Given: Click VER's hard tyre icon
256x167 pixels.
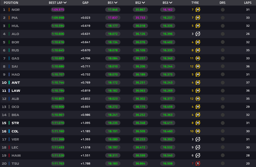Looking at the screenshot, I should [198, 139].
